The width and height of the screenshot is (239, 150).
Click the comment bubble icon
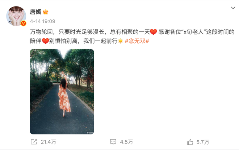pos(113,142)
